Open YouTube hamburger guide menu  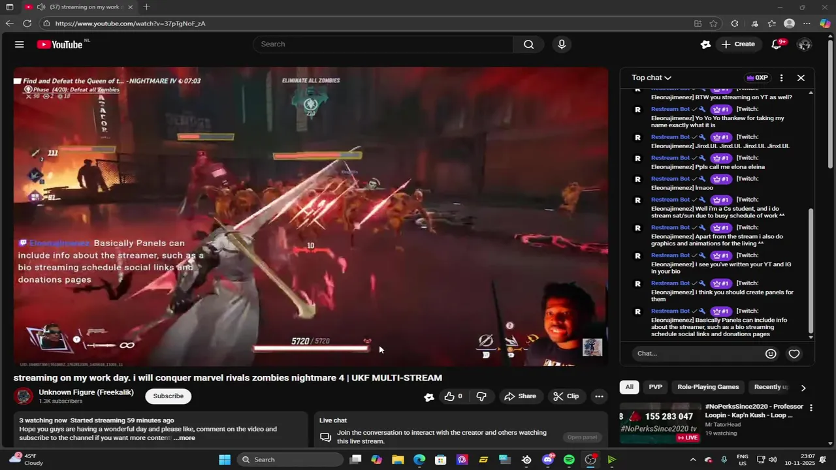pyautogui.click(x=20, y=44)
